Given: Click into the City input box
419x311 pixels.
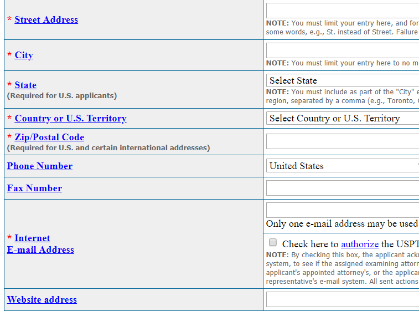Looking at the screenshot, I should [x=342, y=50].
